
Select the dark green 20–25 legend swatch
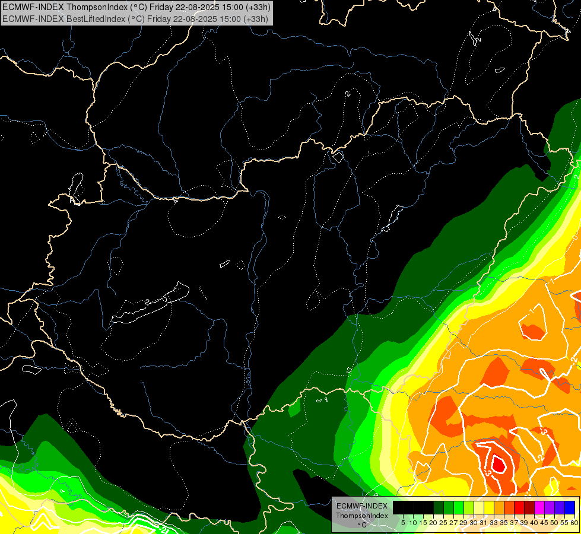439,507
